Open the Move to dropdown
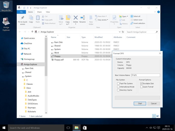Viewport: 175px width, 131px height. (61, 20)
